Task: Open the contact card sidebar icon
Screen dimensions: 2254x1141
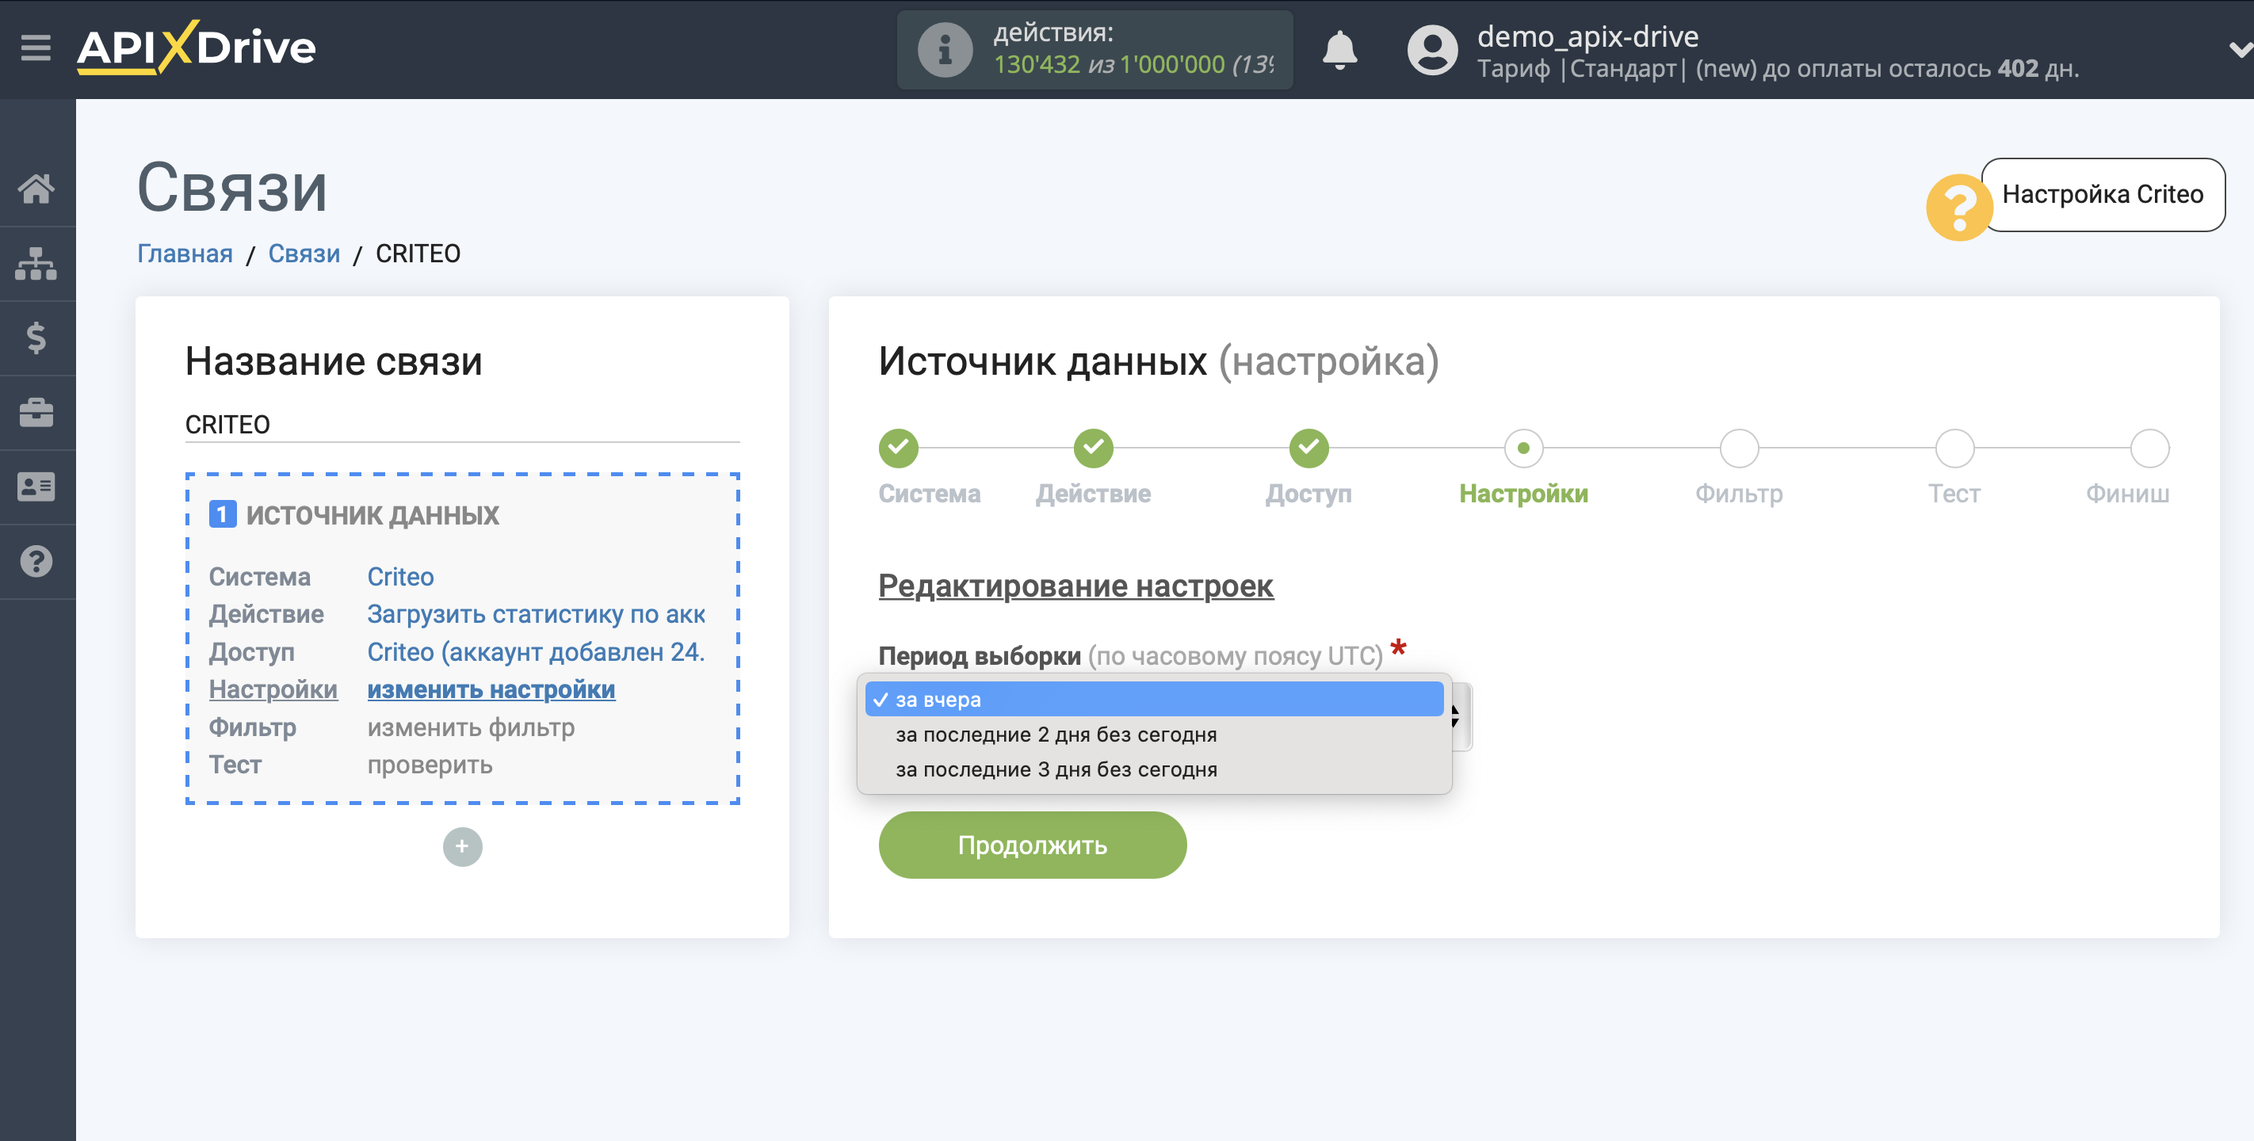Action: pos(36,487)
